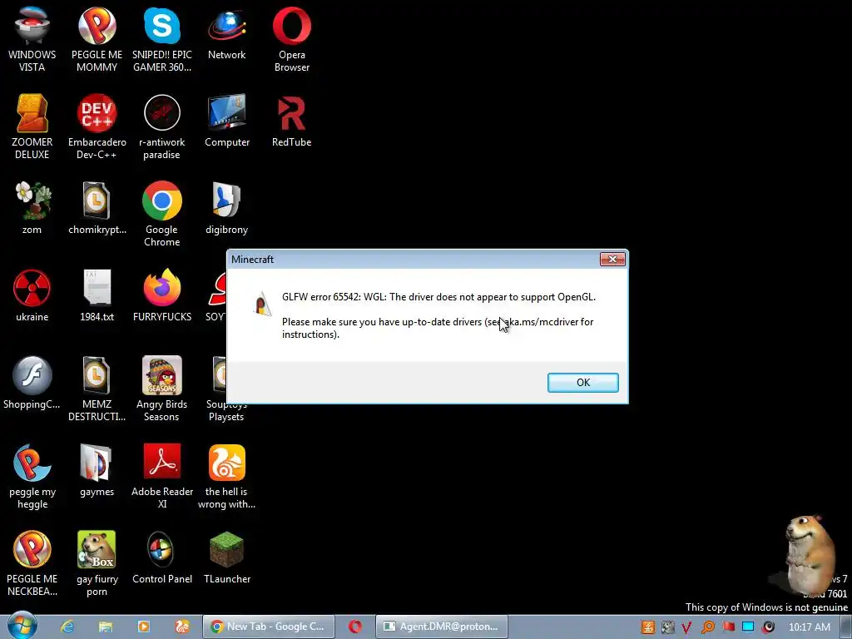Select the zom plant desktop icon

[32, 208]
